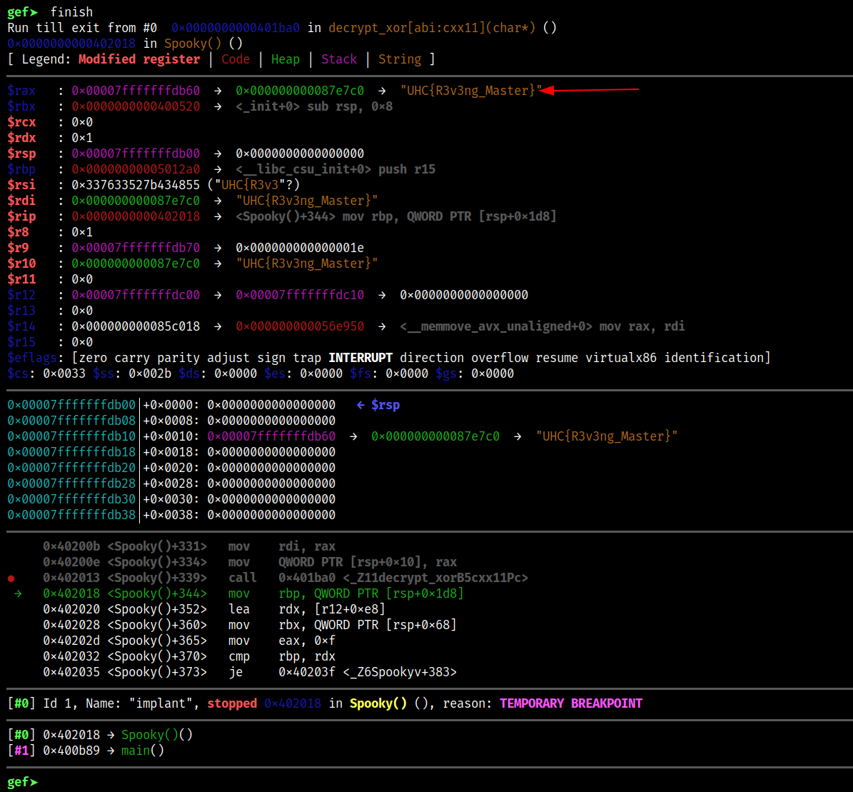Select the $rax register name
The image size is (853, 792).
pos(21,91)
